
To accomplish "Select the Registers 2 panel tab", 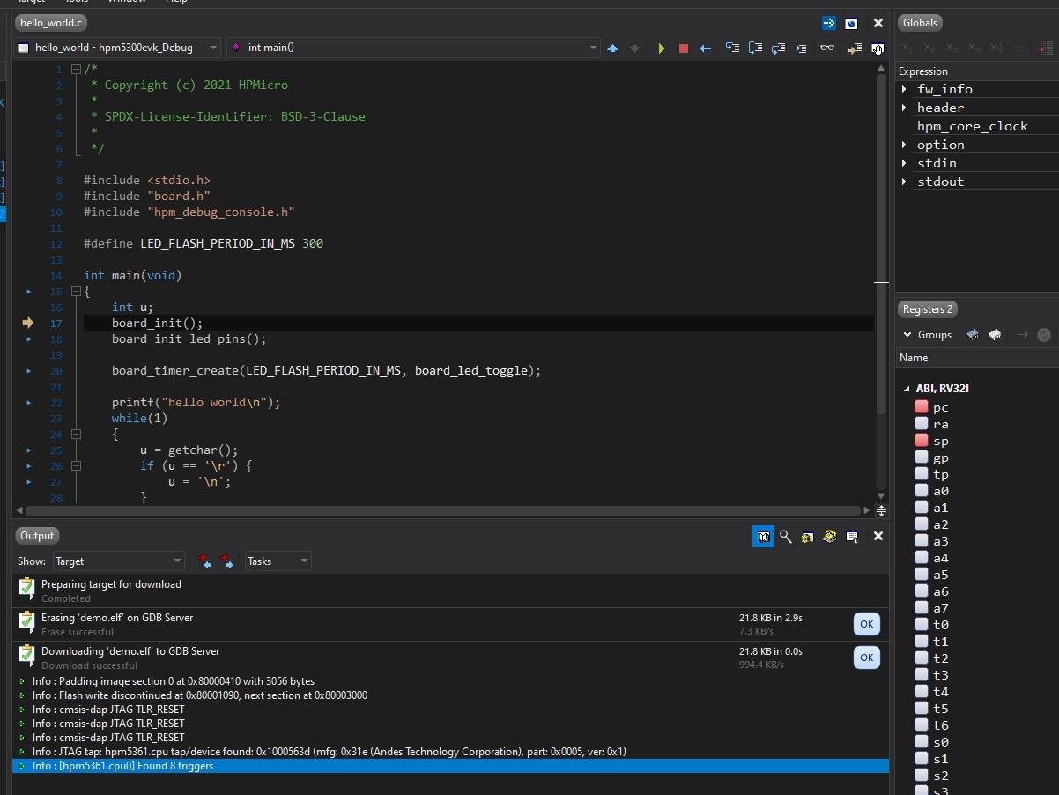I will point(928,309).
